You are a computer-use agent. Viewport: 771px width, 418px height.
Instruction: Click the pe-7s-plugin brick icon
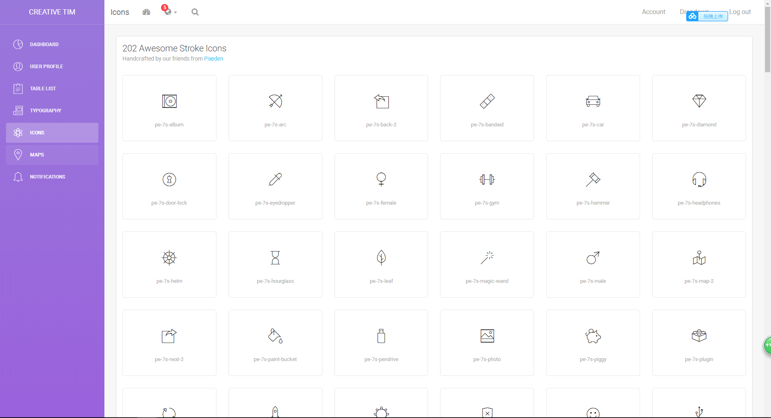click(699, 336)
